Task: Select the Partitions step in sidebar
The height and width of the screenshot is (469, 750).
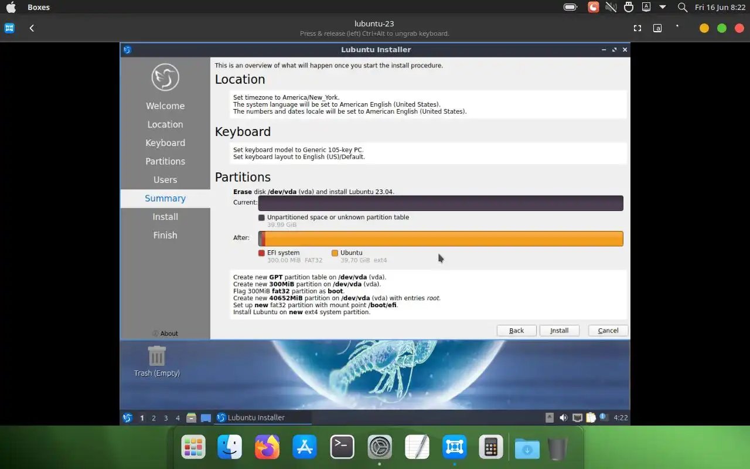Action: pos(165,161)
